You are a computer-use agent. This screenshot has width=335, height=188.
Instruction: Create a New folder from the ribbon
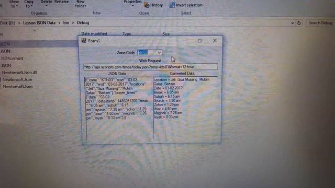click(81, 4)
